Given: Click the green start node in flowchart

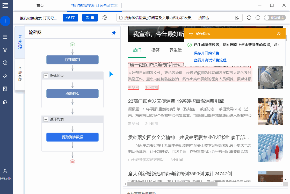Looking at the screenshot, I should pos(72,45).
